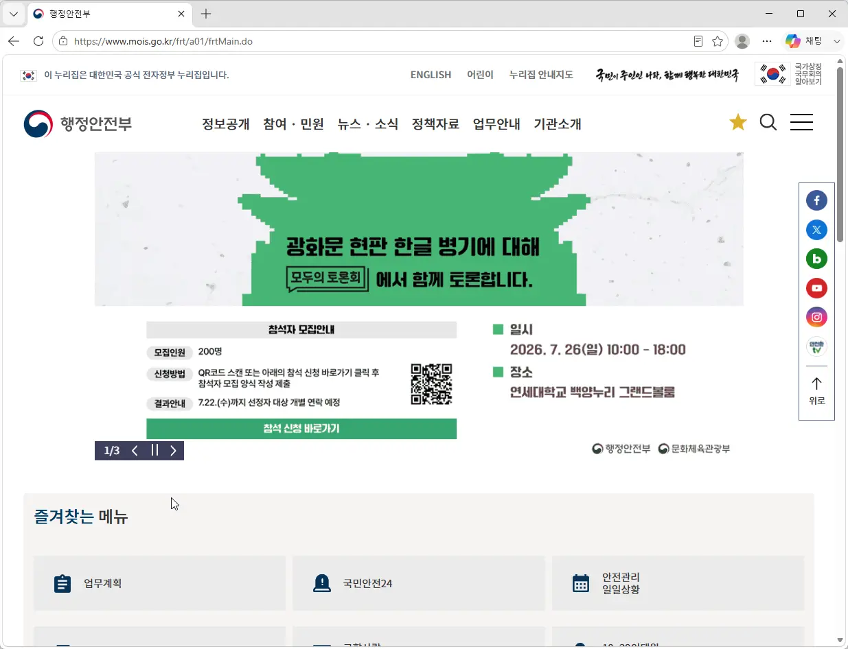848x649 pixels.
Task: Open the 안전관리 일일상황 shortcut card
Action: click(678, 583)
